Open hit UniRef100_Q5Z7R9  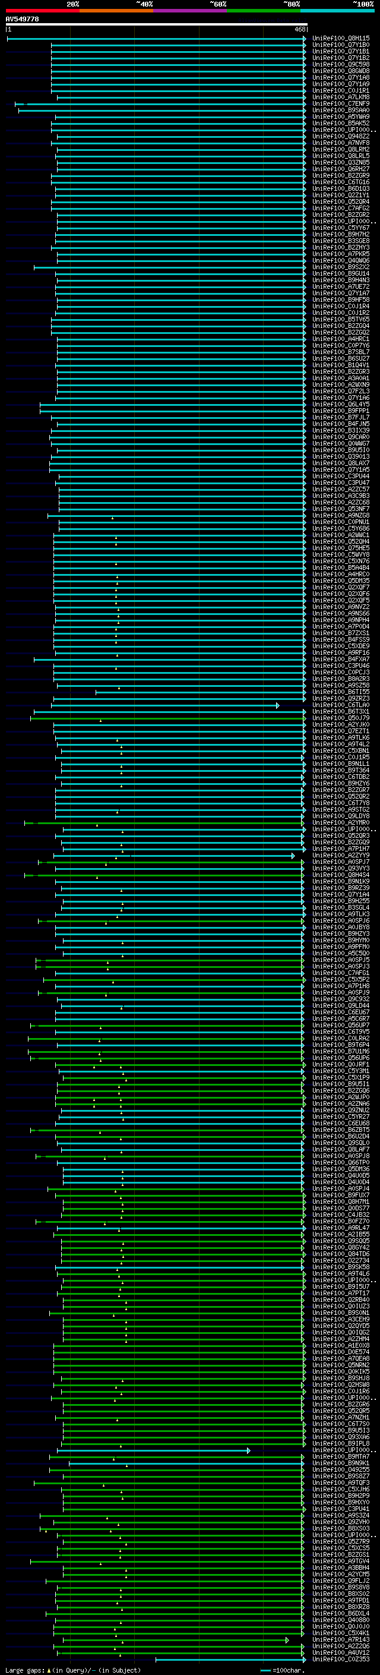[x=341, y=1541]
